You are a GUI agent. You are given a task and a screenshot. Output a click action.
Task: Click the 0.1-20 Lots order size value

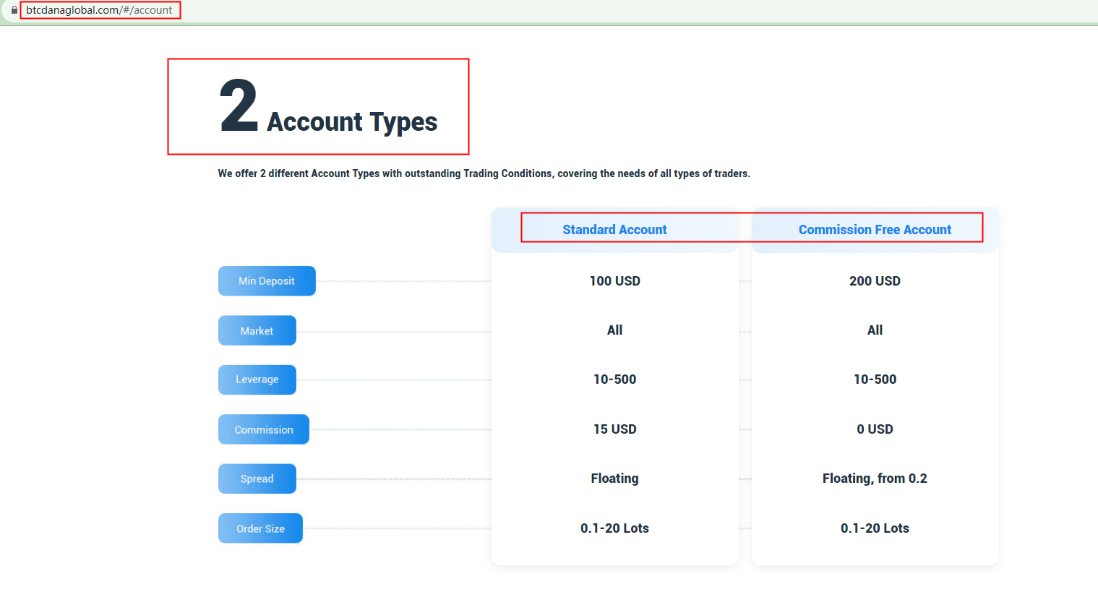pyautogui.click(x=614, y=528)
